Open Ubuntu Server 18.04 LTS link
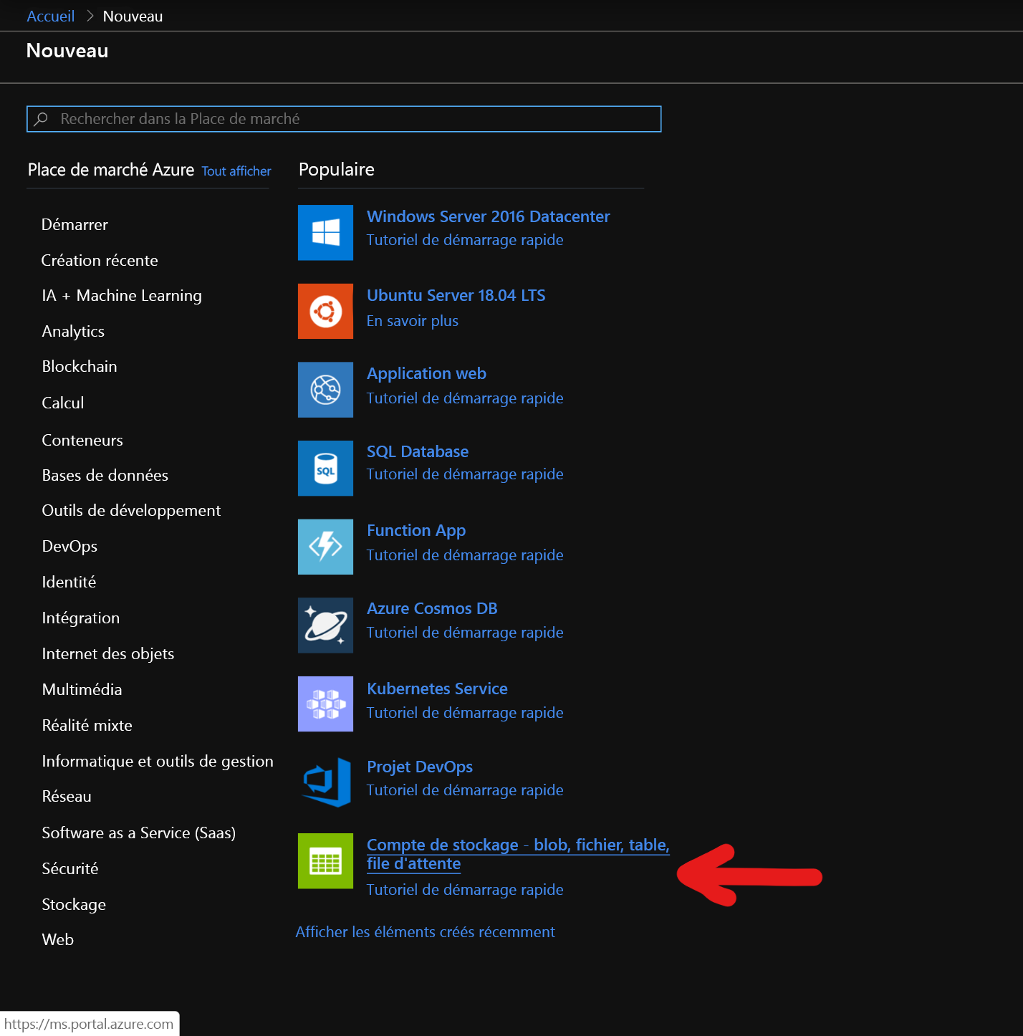1023x1036 pixels. [x=456, y=295]
